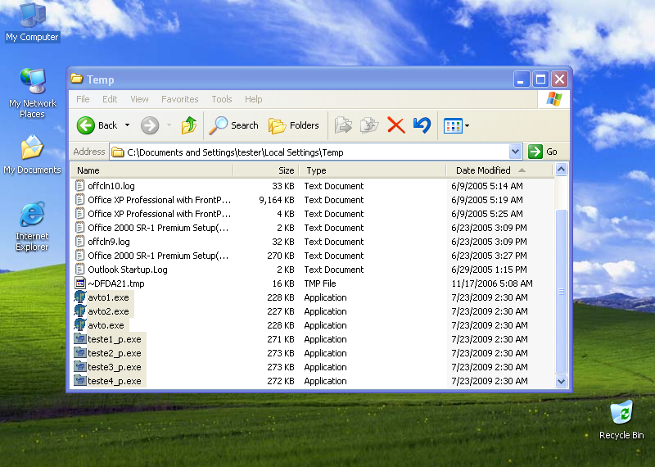Go up one folder level

pyautogui.click(x=189, y=125)
